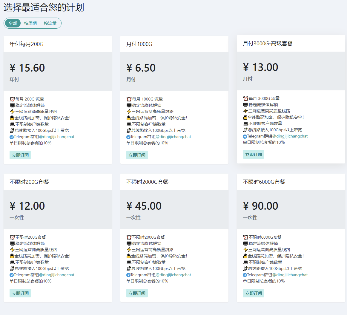Click the lock icon in 月付3000G-高级套餐 card
Screen dimensions: 347x315
point(245,117)
